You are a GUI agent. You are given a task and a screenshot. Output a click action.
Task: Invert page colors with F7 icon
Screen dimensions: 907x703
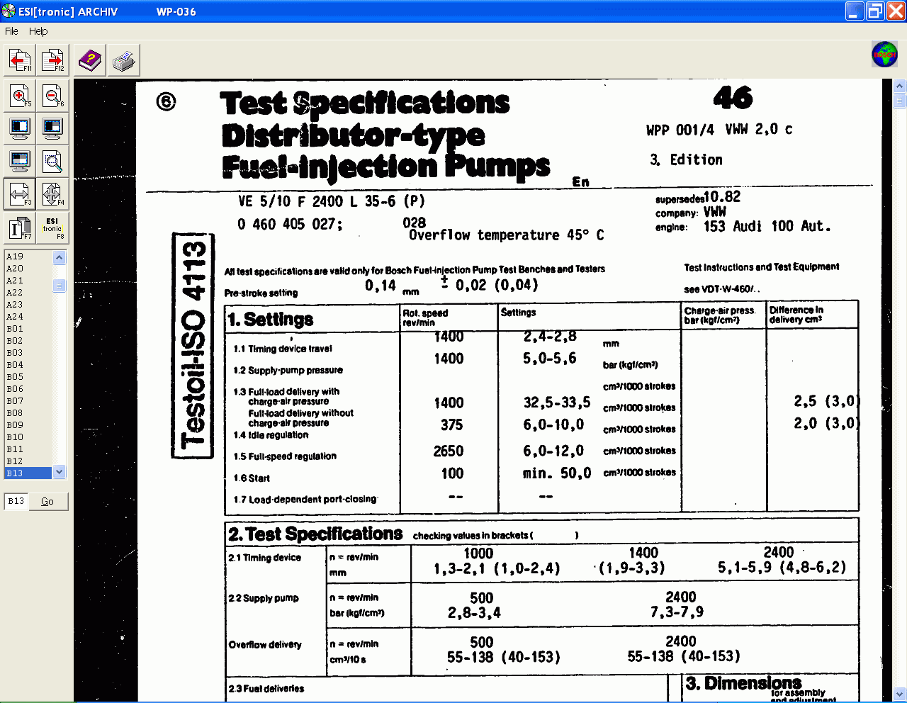tap(20, 227)
